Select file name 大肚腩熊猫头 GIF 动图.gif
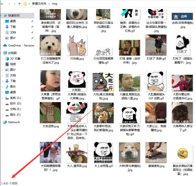Screen dimensions: 196x186 [156, 96]
